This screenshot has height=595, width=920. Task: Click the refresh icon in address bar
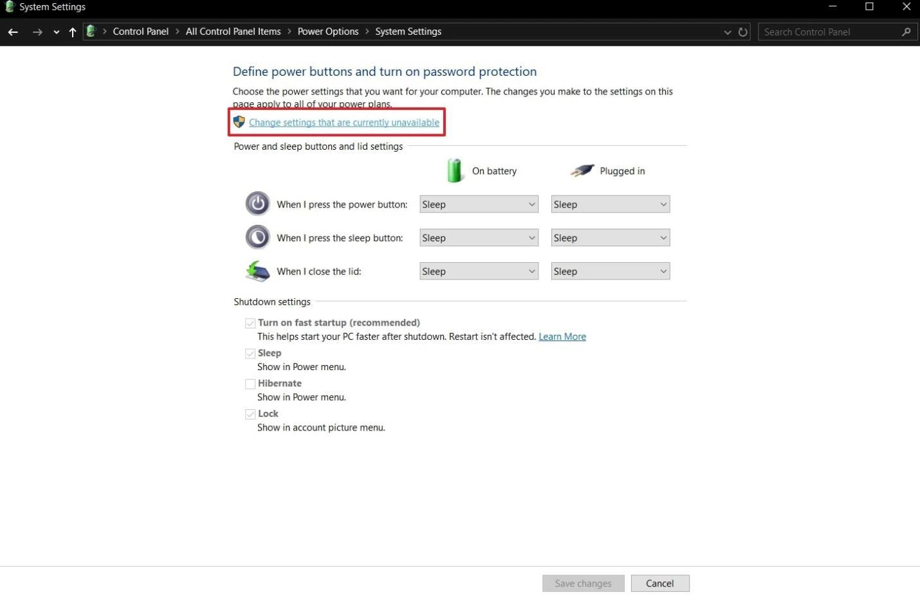[743, 31]
